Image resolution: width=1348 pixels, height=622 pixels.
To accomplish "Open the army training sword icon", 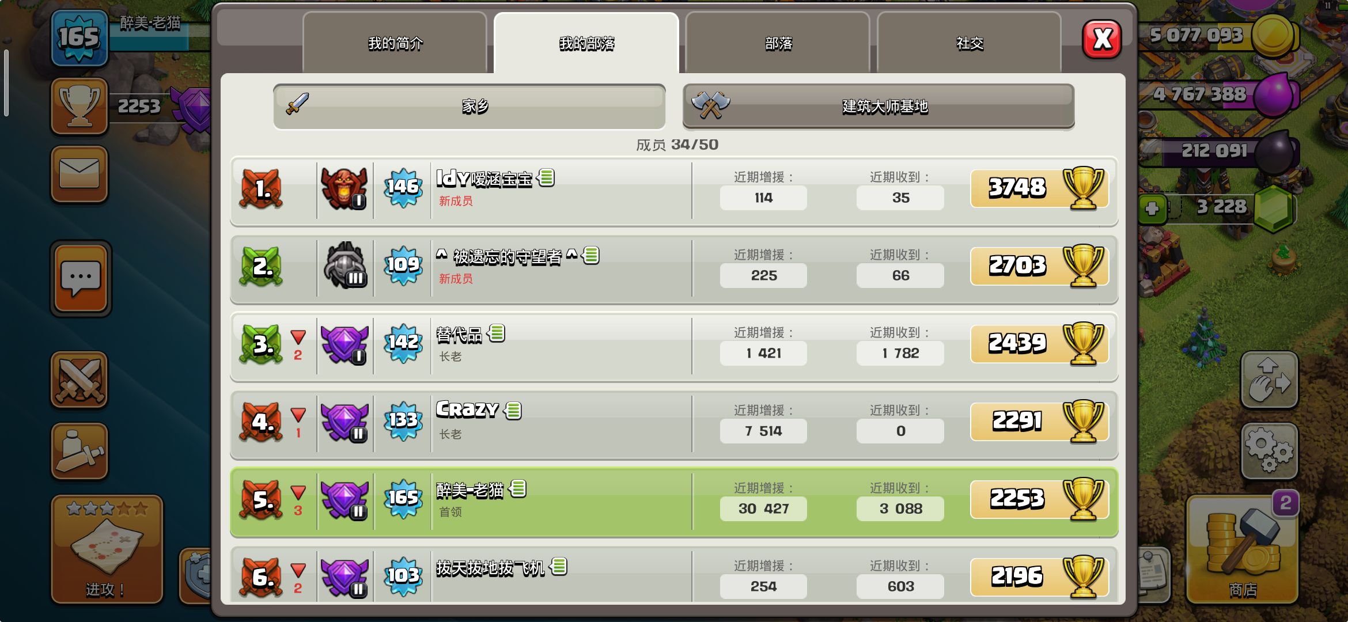I will pos(79,452).
